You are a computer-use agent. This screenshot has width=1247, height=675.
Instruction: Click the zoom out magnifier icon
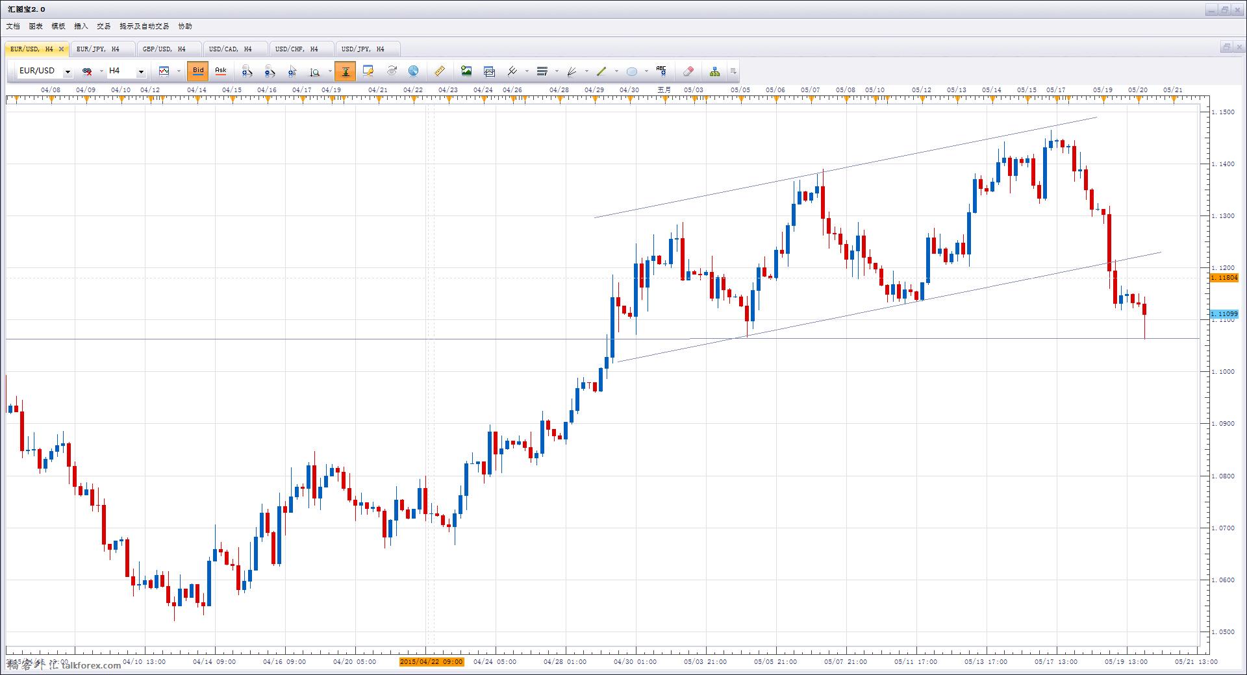tap(270, 71)
